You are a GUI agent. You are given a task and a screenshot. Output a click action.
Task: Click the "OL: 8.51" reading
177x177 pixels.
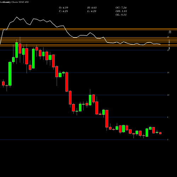coord(121,15)
